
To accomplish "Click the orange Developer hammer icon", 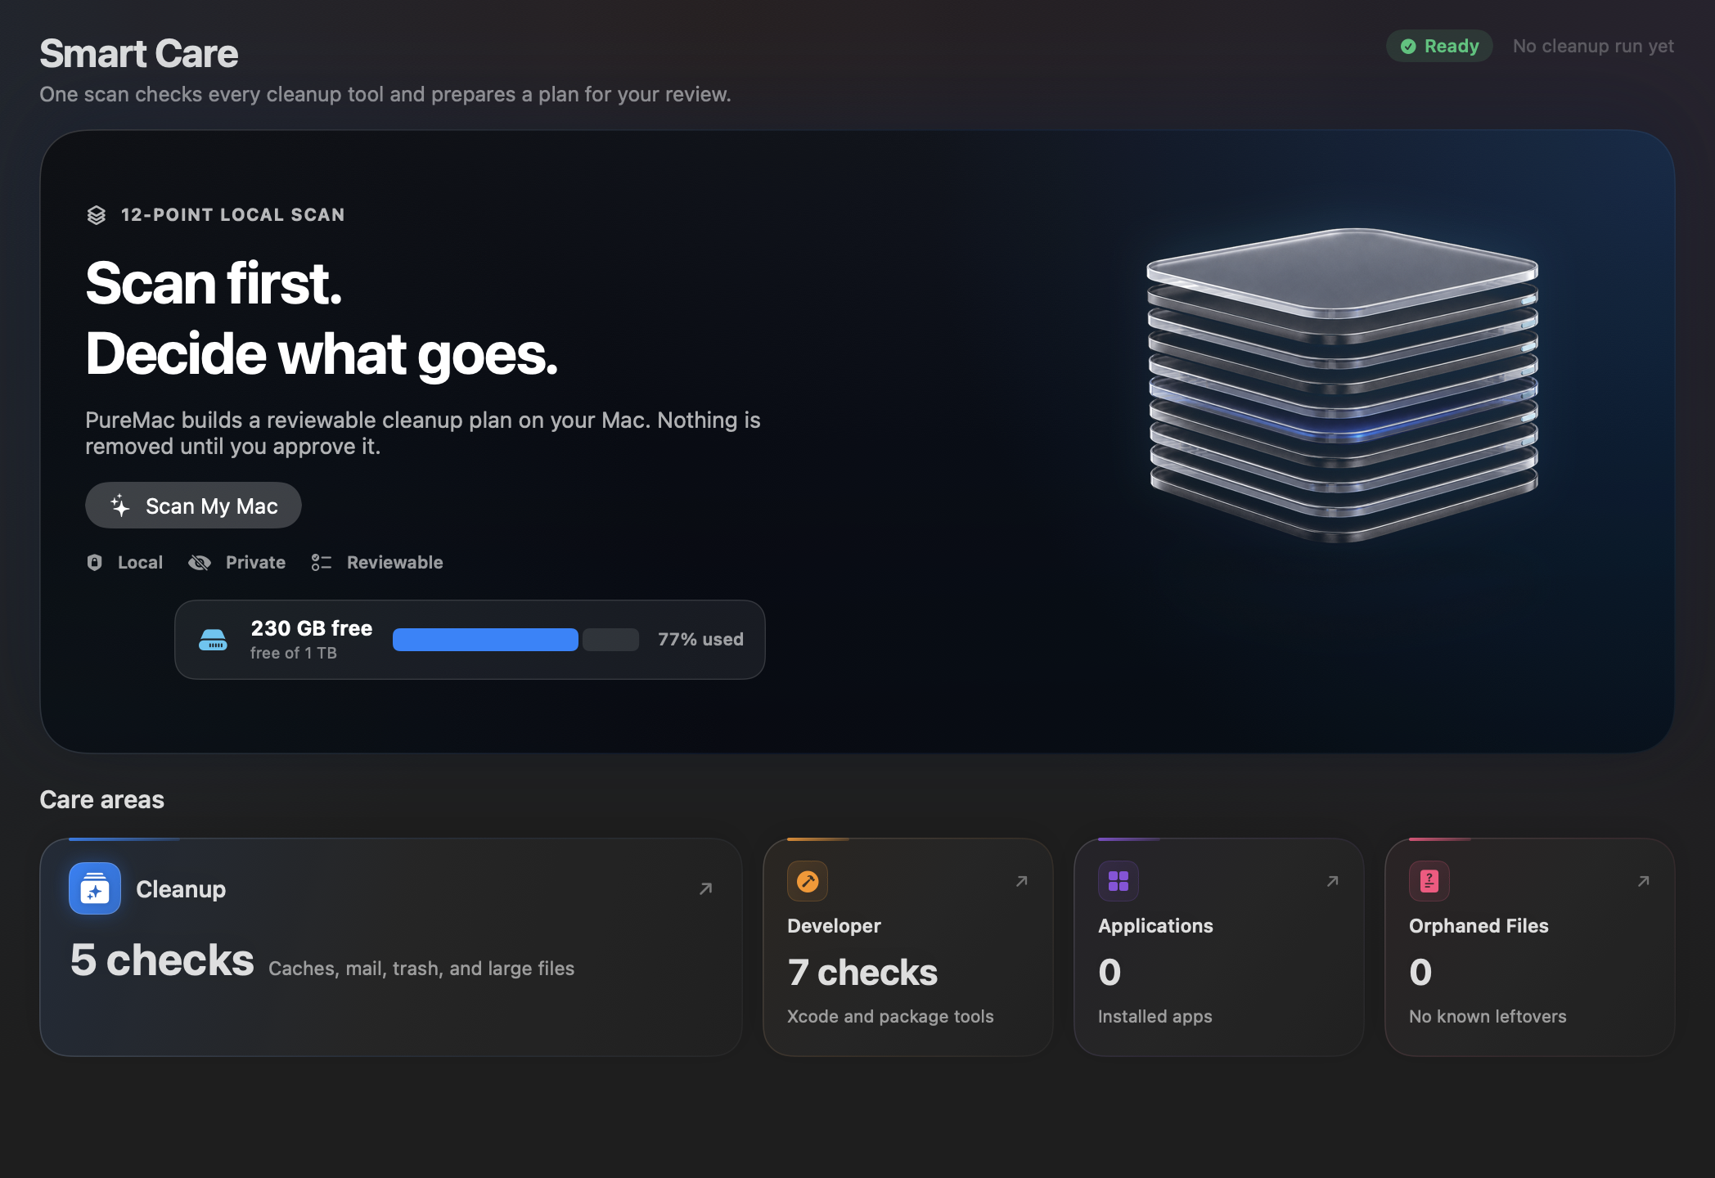I will pyautogui.click(x=808, y=881).
